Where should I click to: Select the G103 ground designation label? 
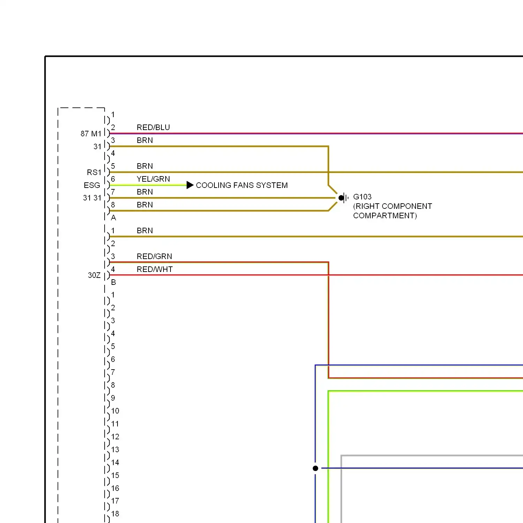tap(362, 197)
